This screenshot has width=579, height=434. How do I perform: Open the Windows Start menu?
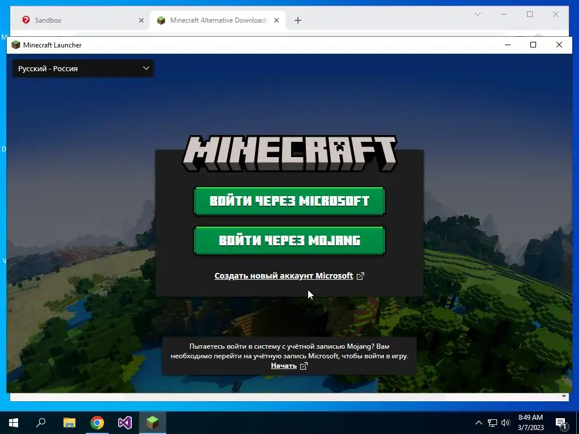pyautogui.click(x=14, y=423)
